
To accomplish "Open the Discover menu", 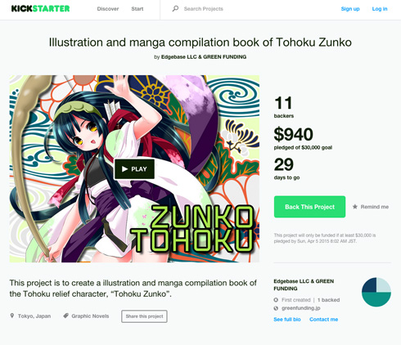I will [108, 9].
